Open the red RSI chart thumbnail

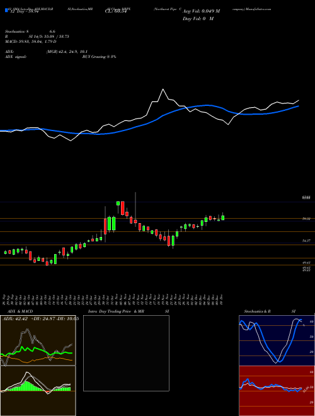(277, 391)
